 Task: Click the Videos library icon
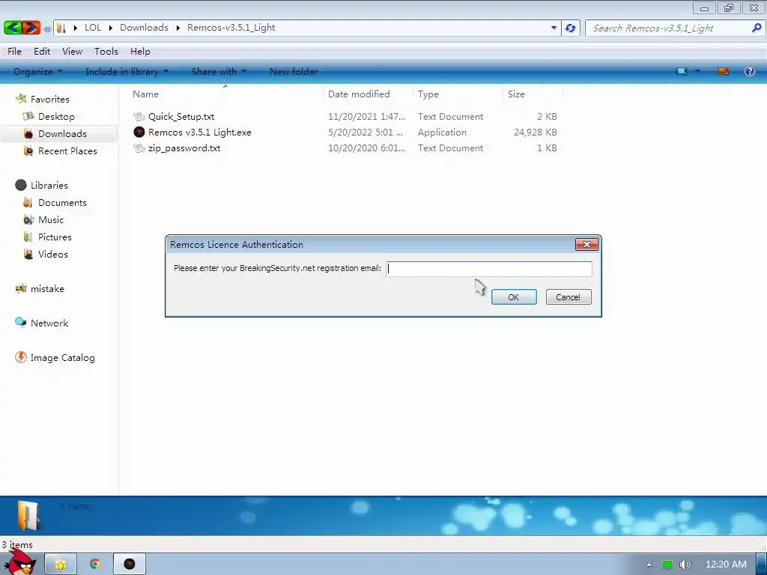28,255
